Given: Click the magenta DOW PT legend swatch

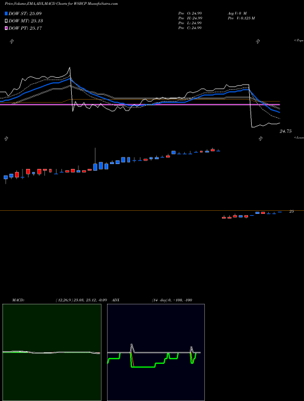Looking at the screenshot, I should tap(6, 28).
